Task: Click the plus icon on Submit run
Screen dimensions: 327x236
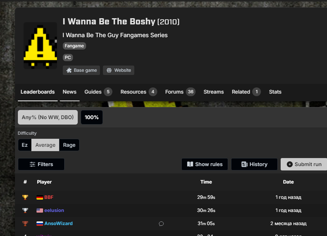Action: click(x=290, y=164)
